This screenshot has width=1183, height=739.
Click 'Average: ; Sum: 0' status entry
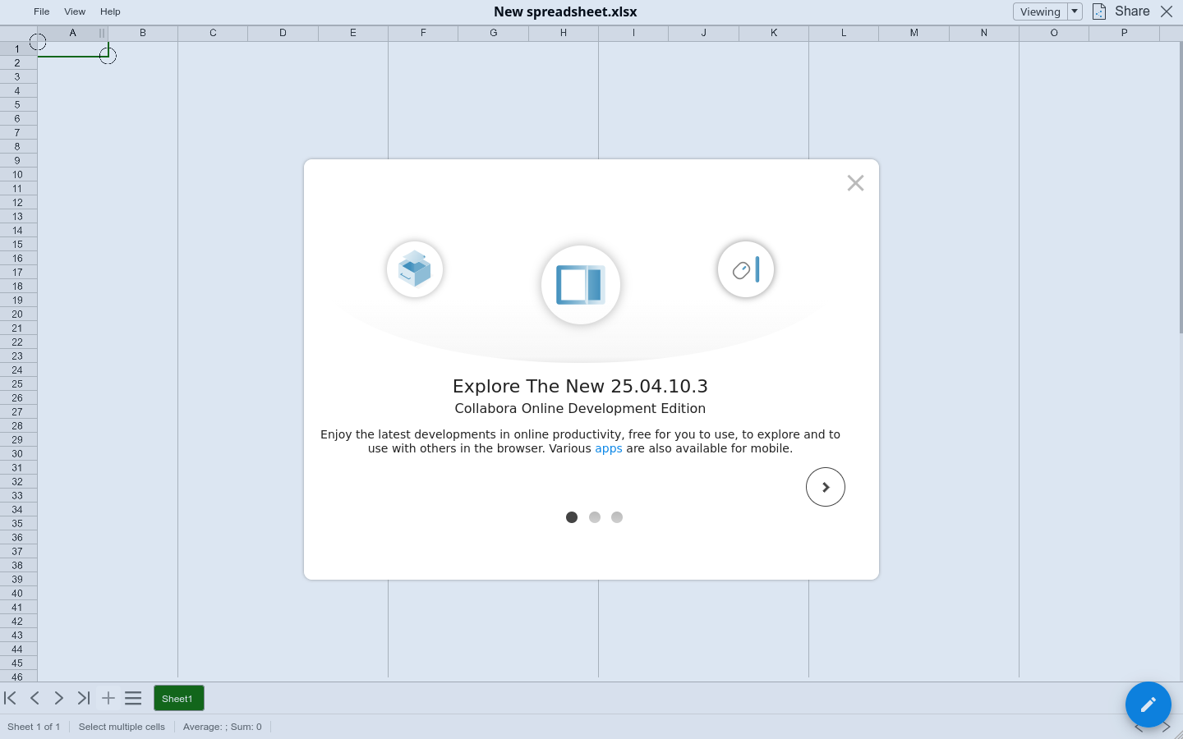tap(223, 727)
